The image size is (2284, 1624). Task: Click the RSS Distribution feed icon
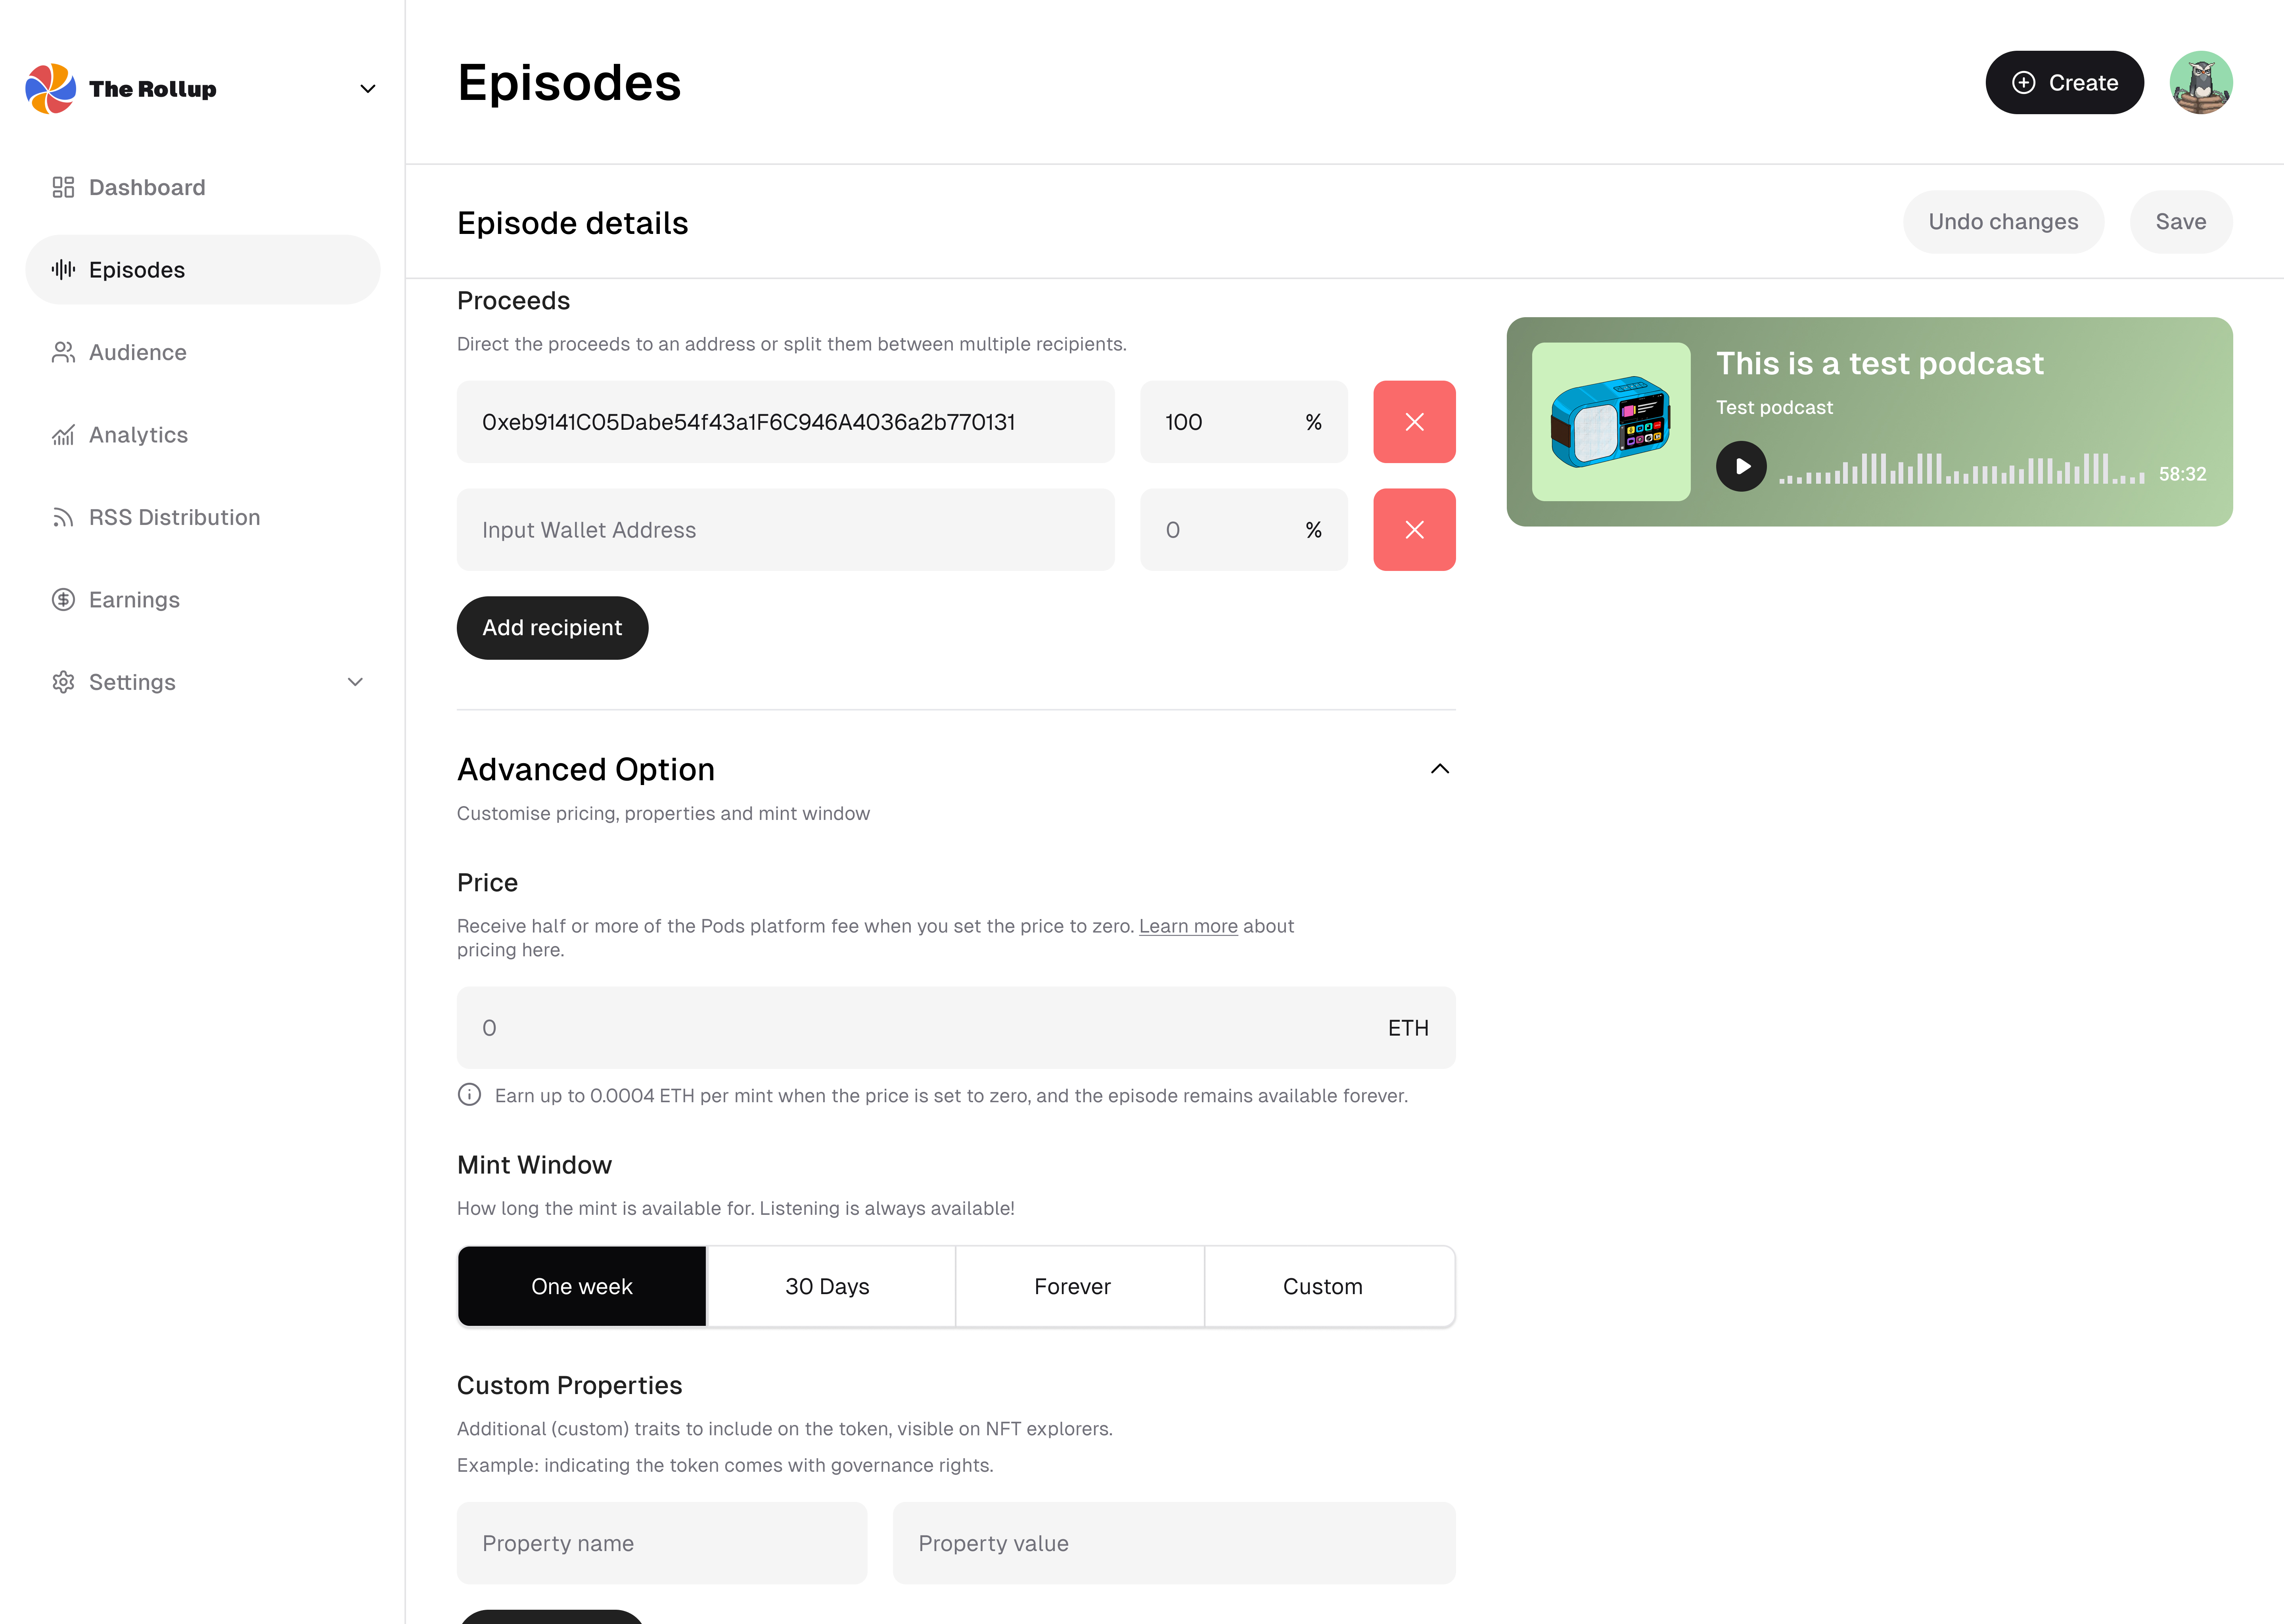[63, 517]
